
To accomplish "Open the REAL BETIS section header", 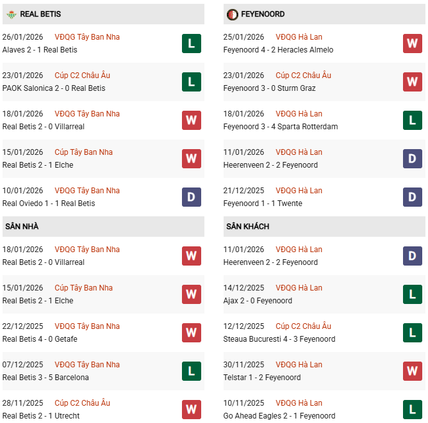I will point(40,14).
